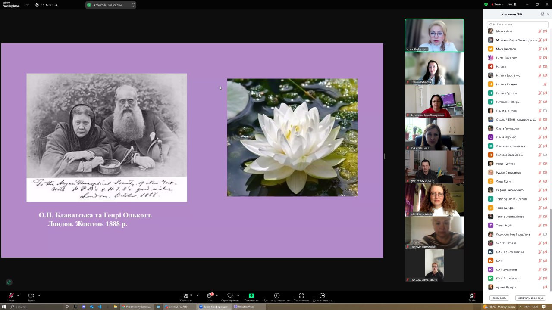This screenshot has width=552, height=310.
Task: Open meeting info (Данные конференции) icon
Action: tap(277, 296)
